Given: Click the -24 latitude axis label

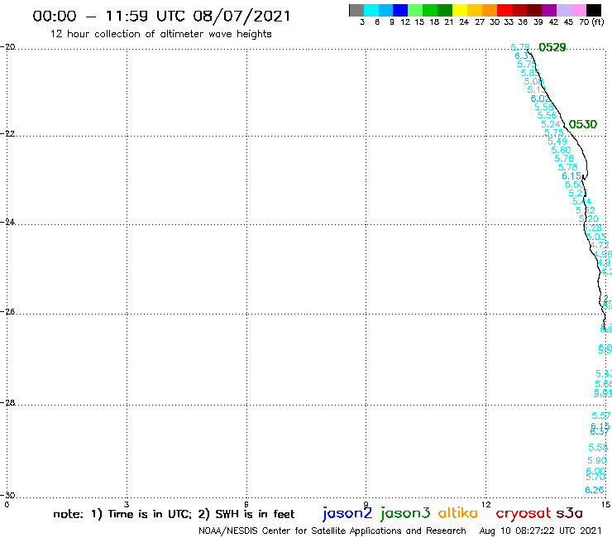Looking at the screenshot, I should coord(7,222).
